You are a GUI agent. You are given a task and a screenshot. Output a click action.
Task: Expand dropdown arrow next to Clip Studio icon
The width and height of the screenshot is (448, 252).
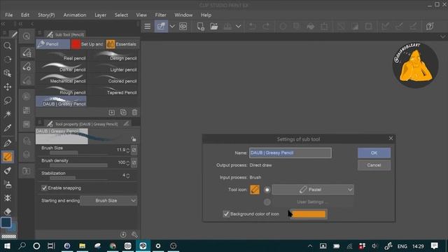click(x=172, y=27)
